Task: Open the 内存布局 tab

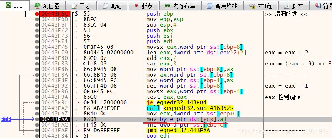Action: pyautogui.click(x=180, y=6)
